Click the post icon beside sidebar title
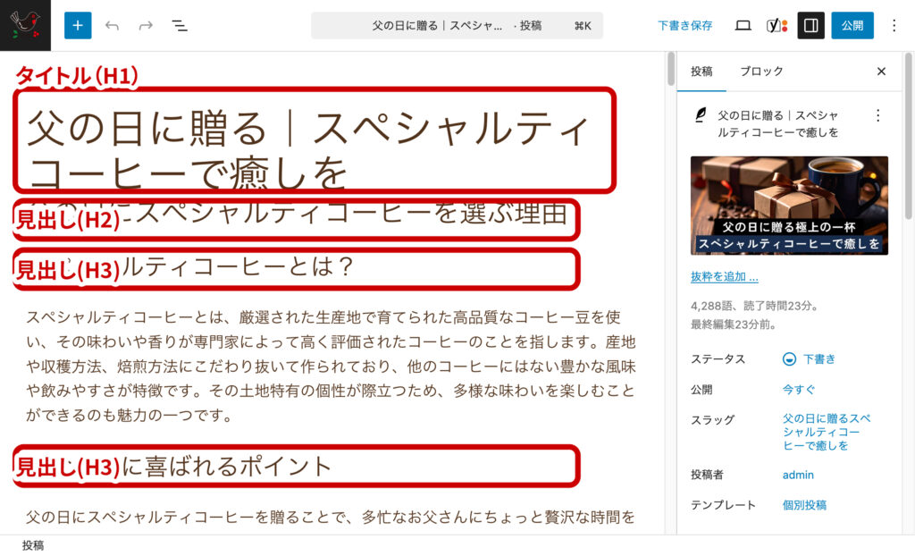915x556 pixels. 701,115
